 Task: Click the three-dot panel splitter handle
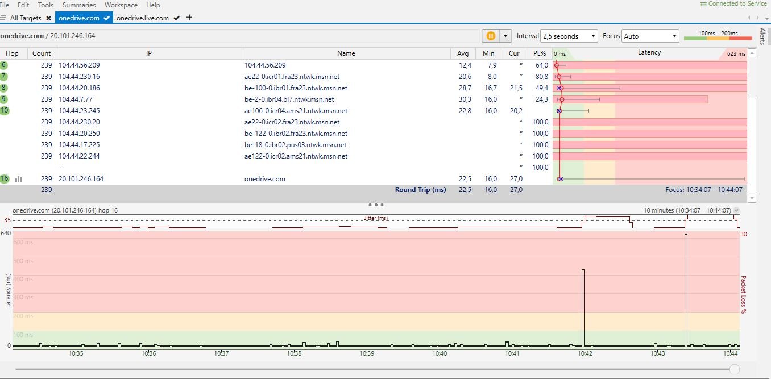click(x=376, y=205)
